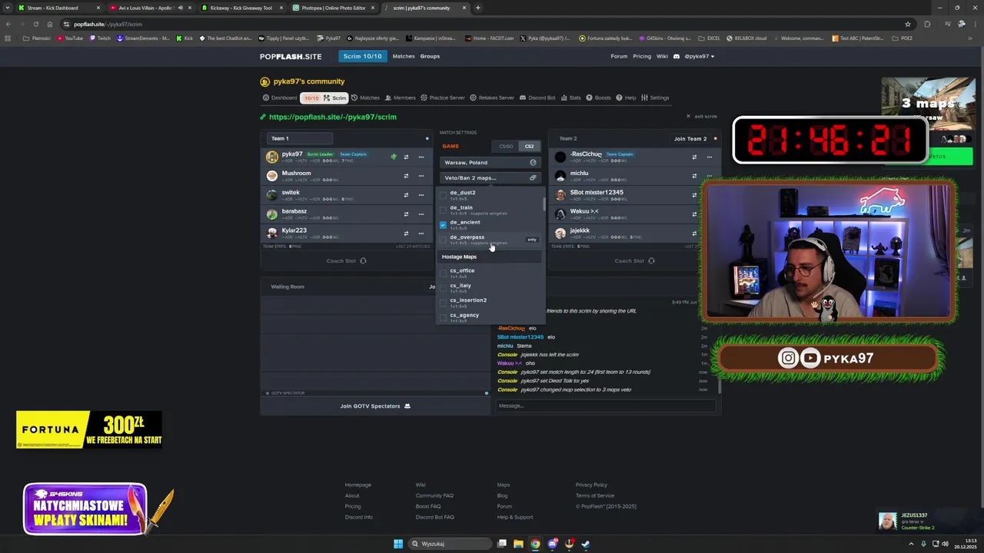Check the cs_agency map checkbox
984x553 pixels.
[x=443, y=317]
